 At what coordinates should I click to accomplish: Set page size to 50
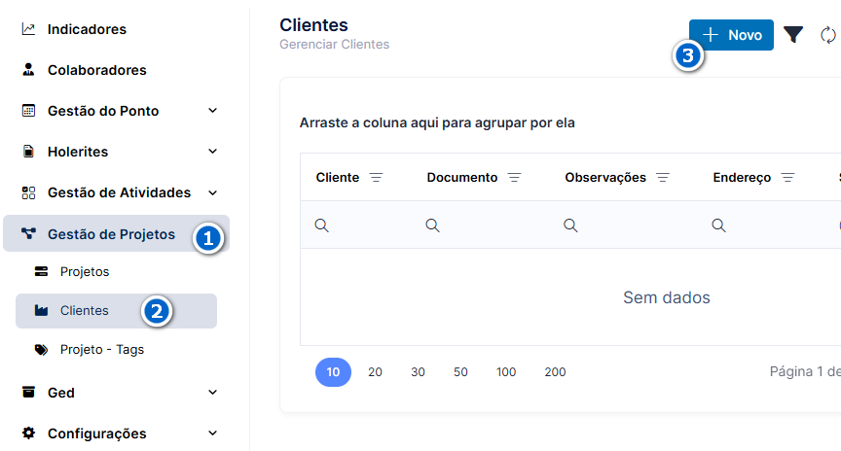coord(460,371)
